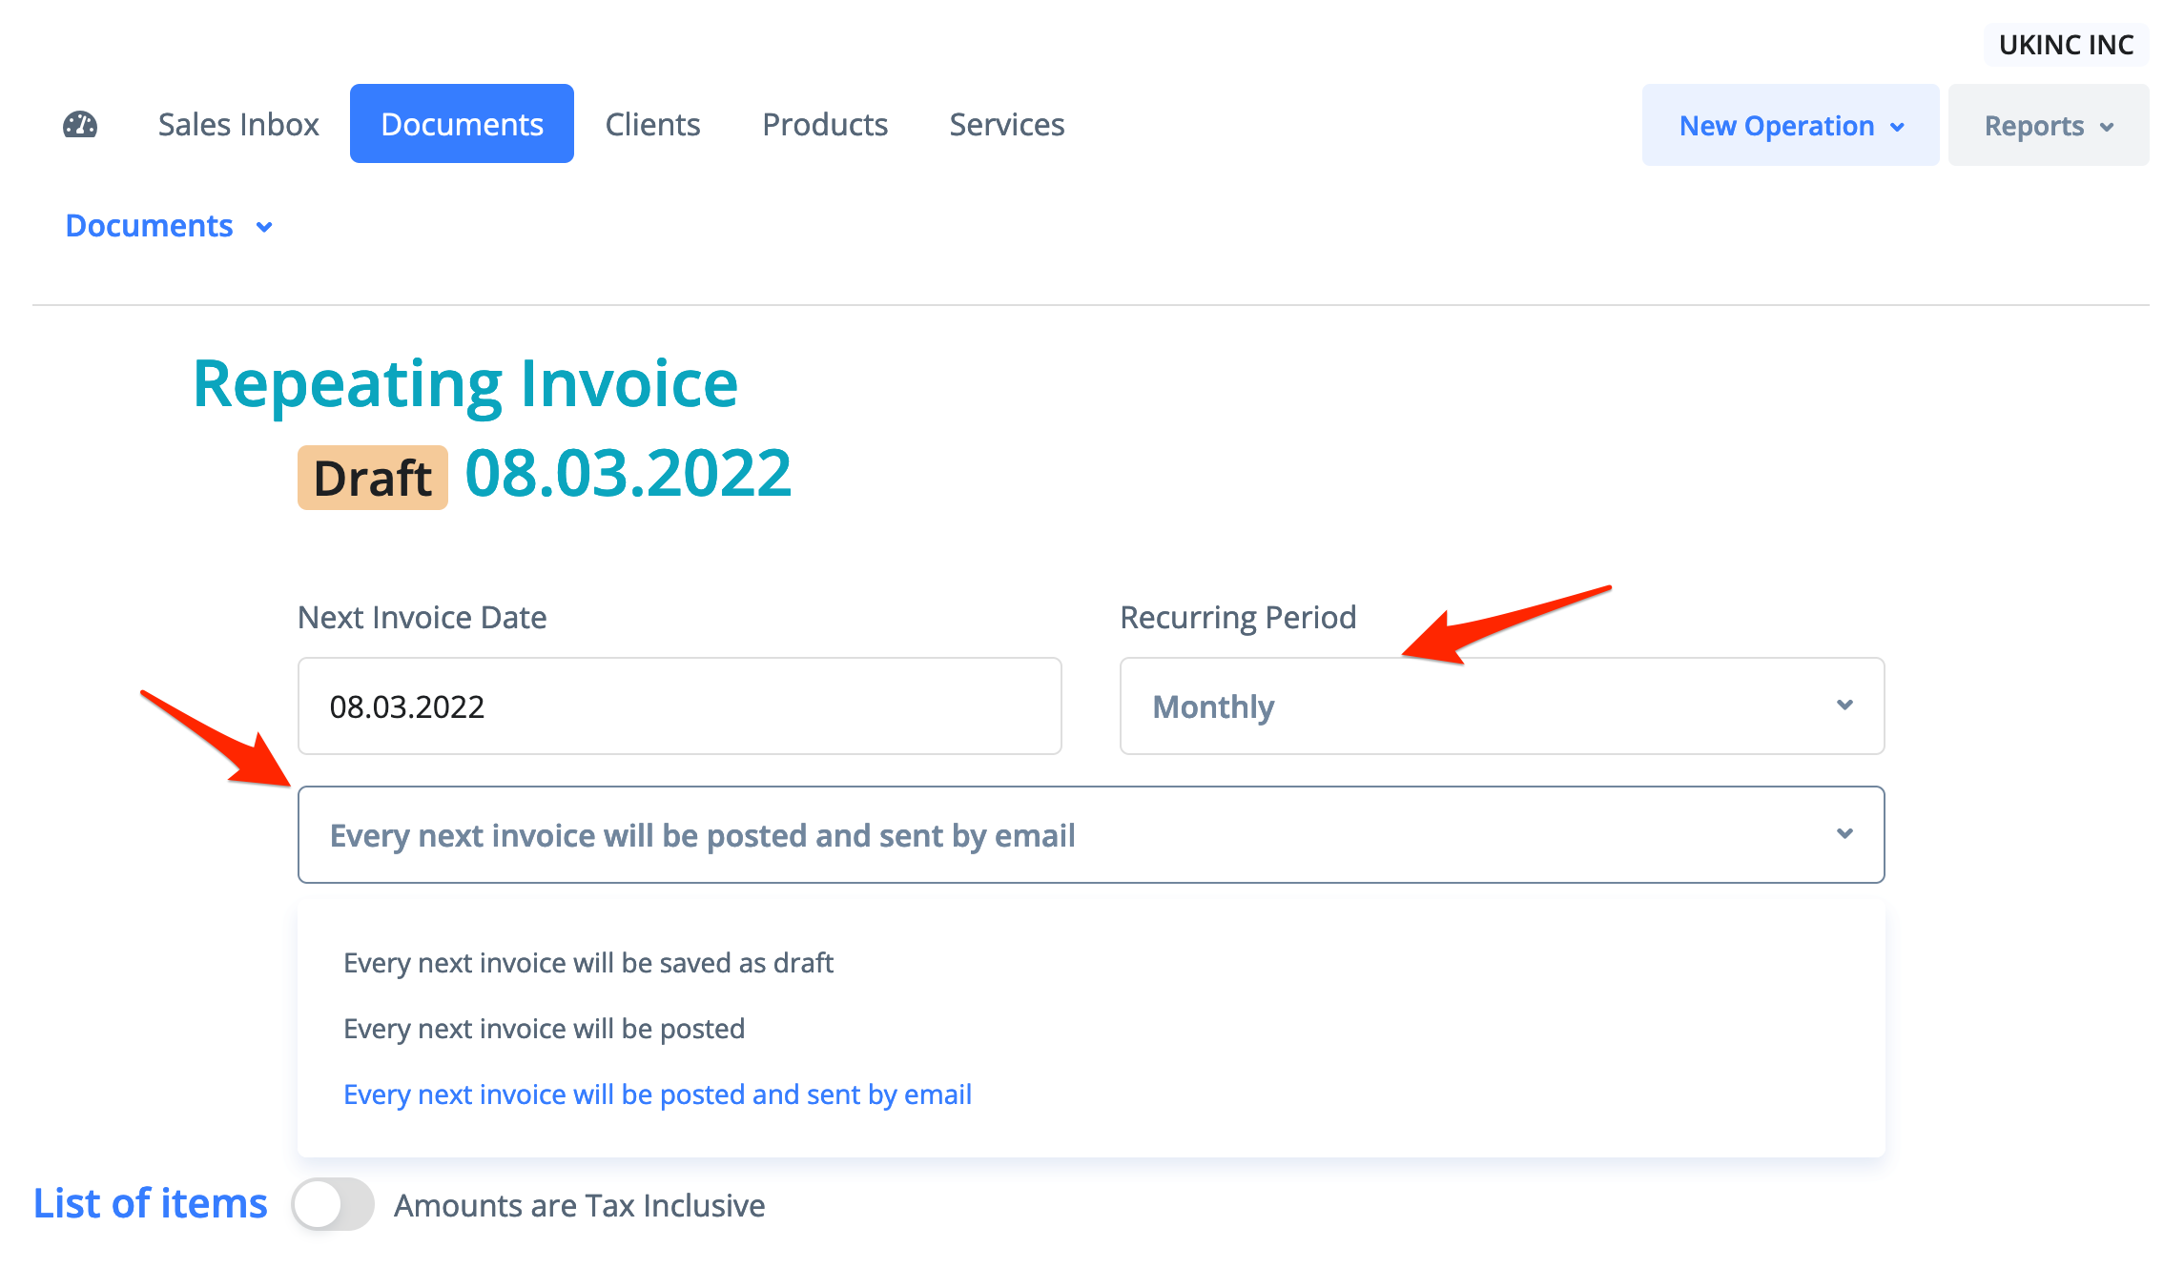Expand the Reports dropdown menu

(2048, 126)
